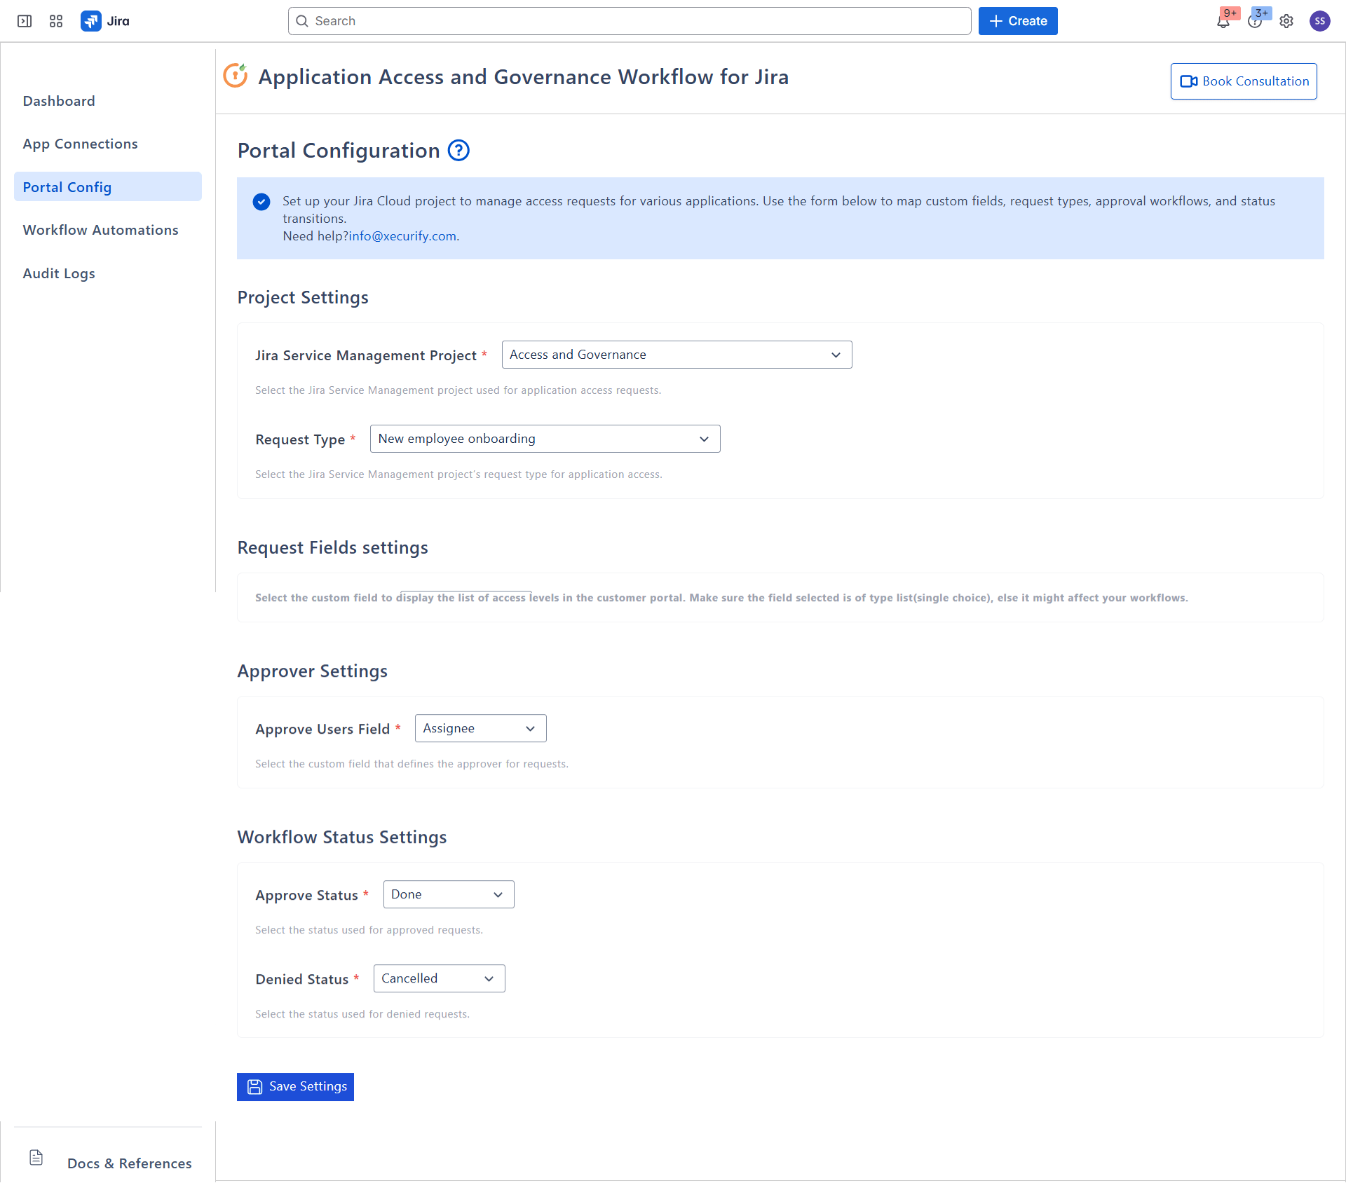1346x1183 pixels.
Task: Open Docs & References in sidebar
Action: click(130, 1163)
